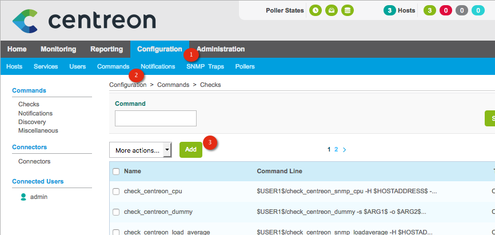Viewport: 495px width, 235px height.
Task: Click the Command search input field
Action: (x=155, y=118)
